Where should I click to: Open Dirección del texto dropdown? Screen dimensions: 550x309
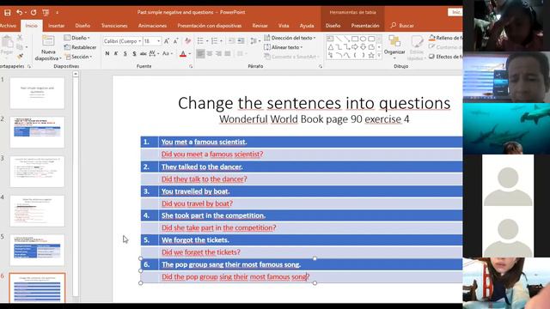point(290,38)
